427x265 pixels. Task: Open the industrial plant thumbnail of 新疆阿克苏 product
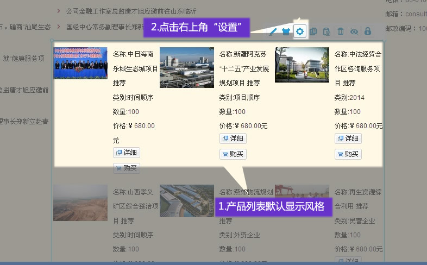(187, 68)
